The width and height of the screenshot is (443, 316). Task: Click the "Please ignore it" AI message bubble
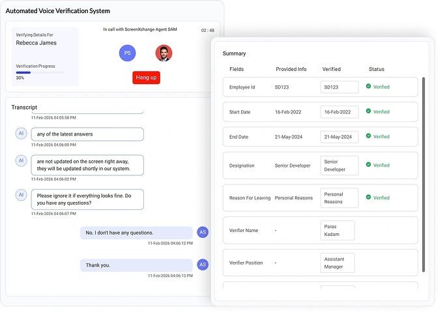coord(87,199)
